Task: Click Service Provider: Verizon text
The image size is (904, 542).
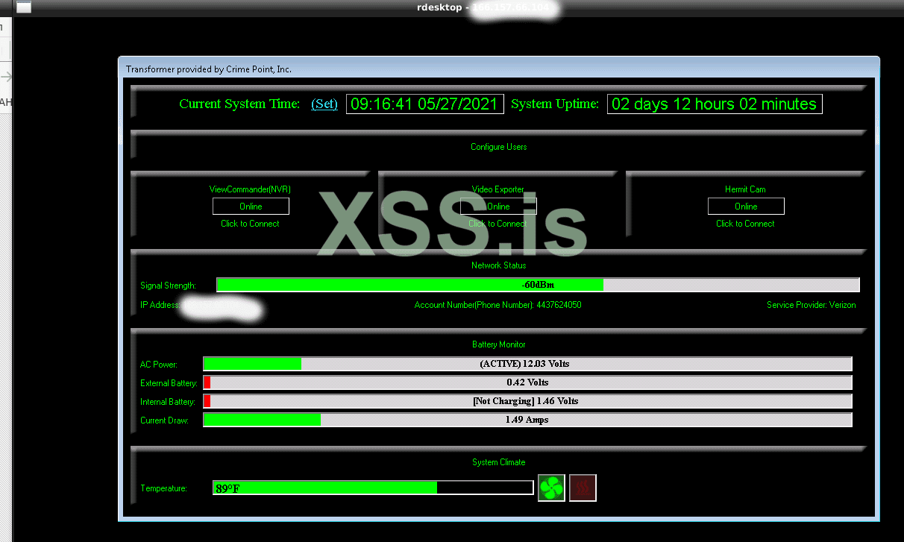Action: click(x=812, y=305)
